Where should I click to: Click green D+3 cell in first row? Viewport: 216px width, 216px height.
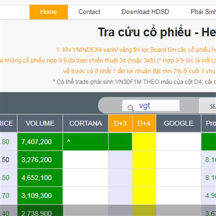coord(120,141)
